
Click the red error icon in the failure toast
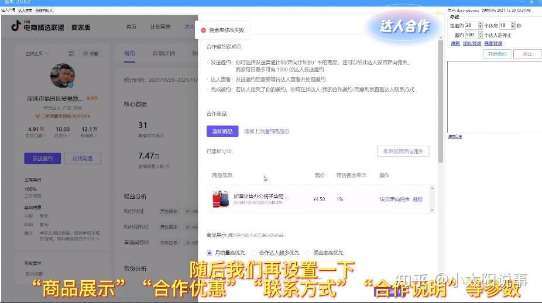point(204,30)
